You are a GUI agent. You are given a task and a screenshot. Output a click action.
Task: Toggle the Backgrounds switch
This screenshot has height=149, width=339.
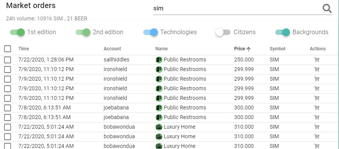point(283,32)
